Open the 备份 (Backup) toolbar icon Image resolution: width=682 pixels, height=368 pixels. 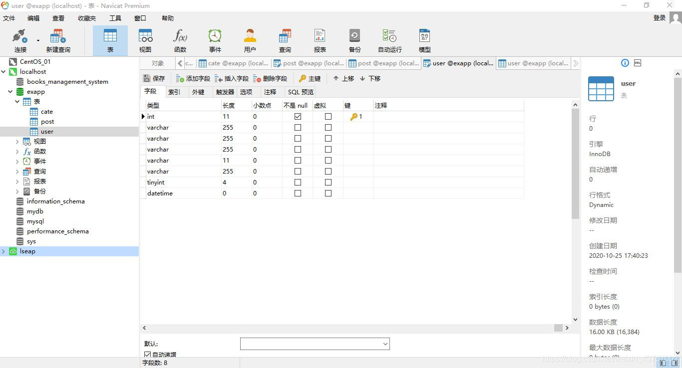(355, 40)
